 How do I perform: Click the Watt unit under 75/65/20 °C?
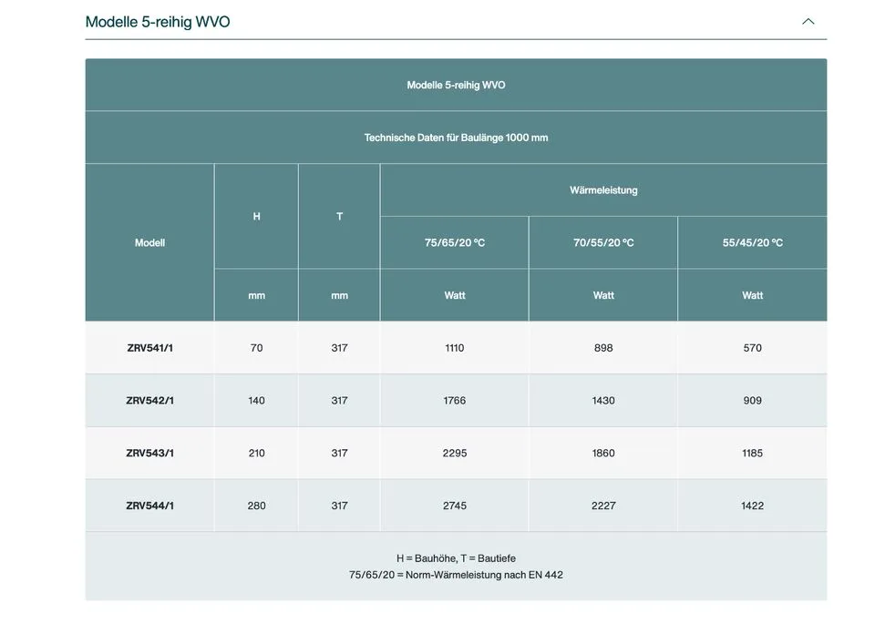click(x=454, y=295)
